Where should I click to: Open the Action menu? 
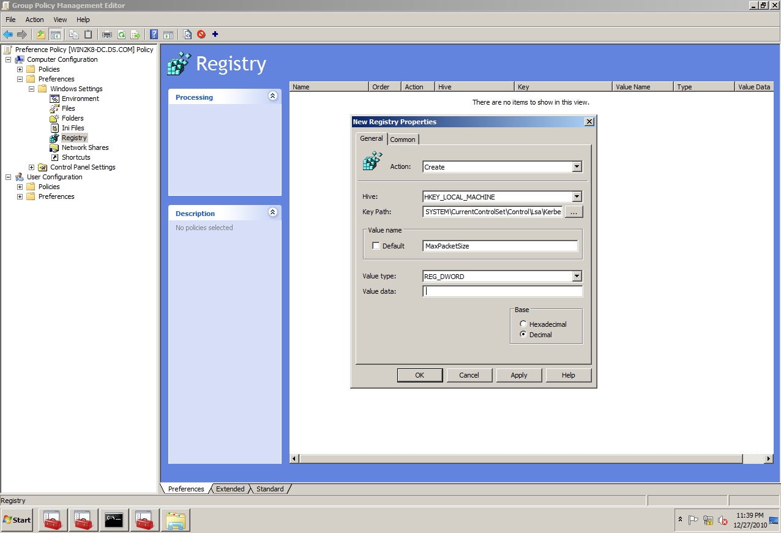click(34, 20)
